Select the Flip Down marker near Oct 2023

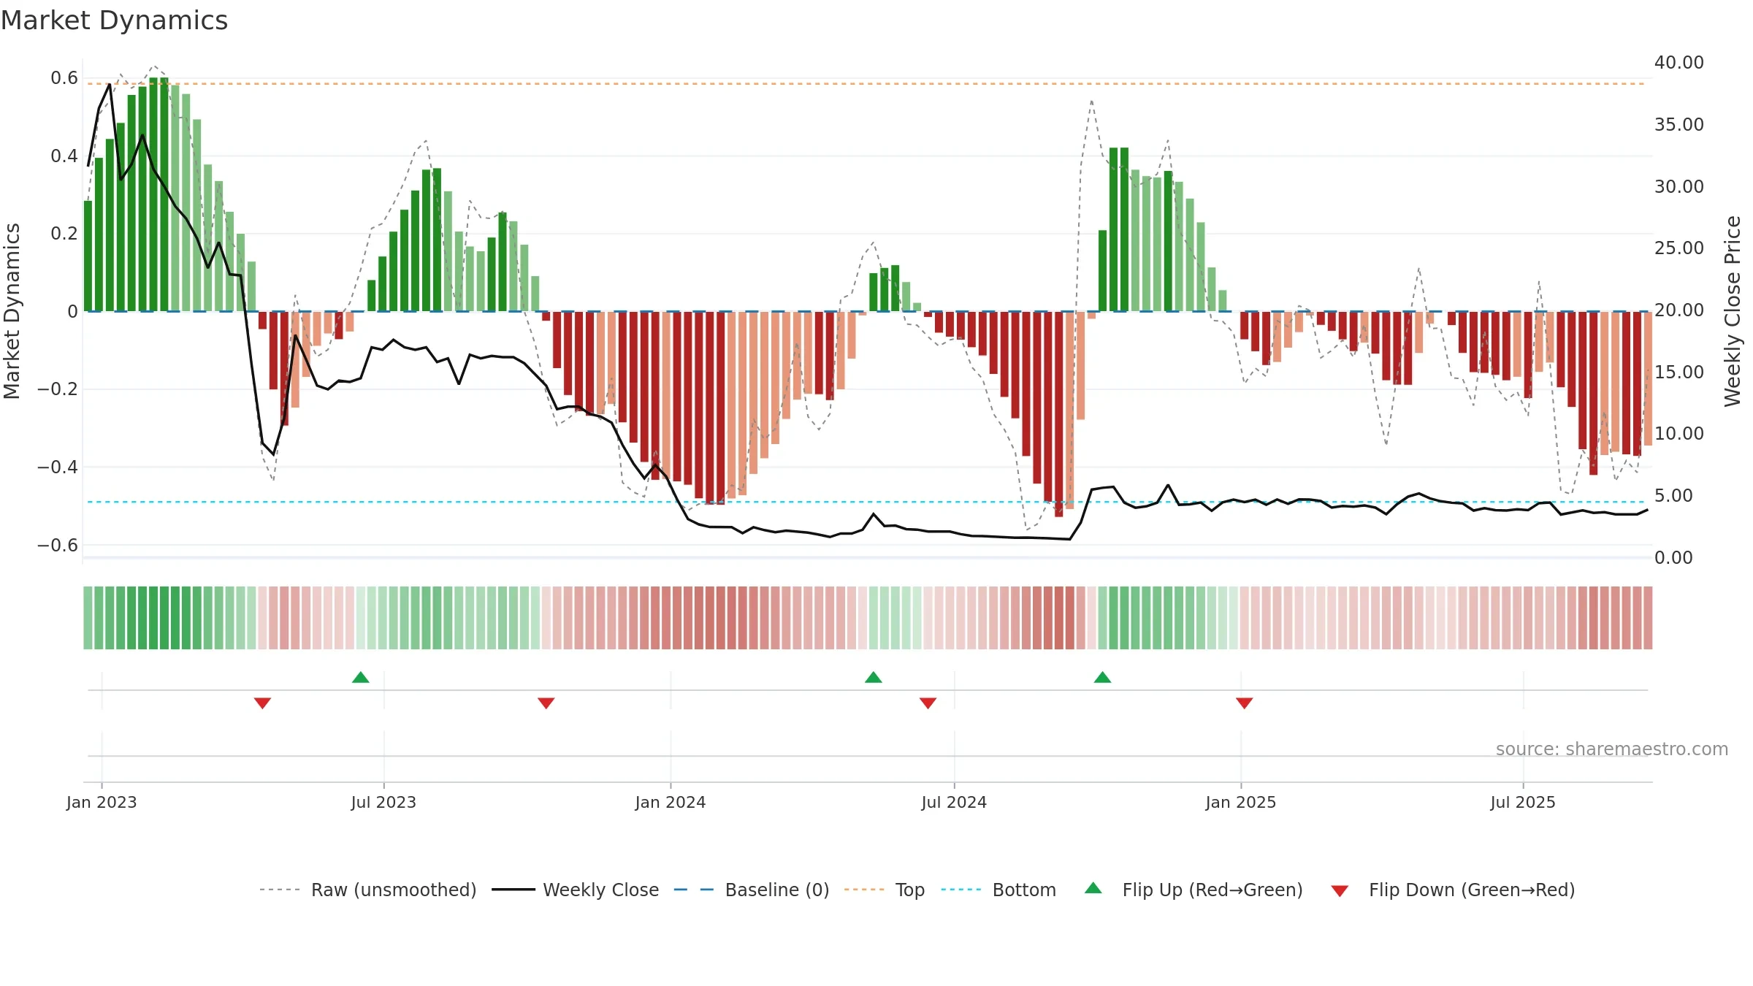coord(546,703)
